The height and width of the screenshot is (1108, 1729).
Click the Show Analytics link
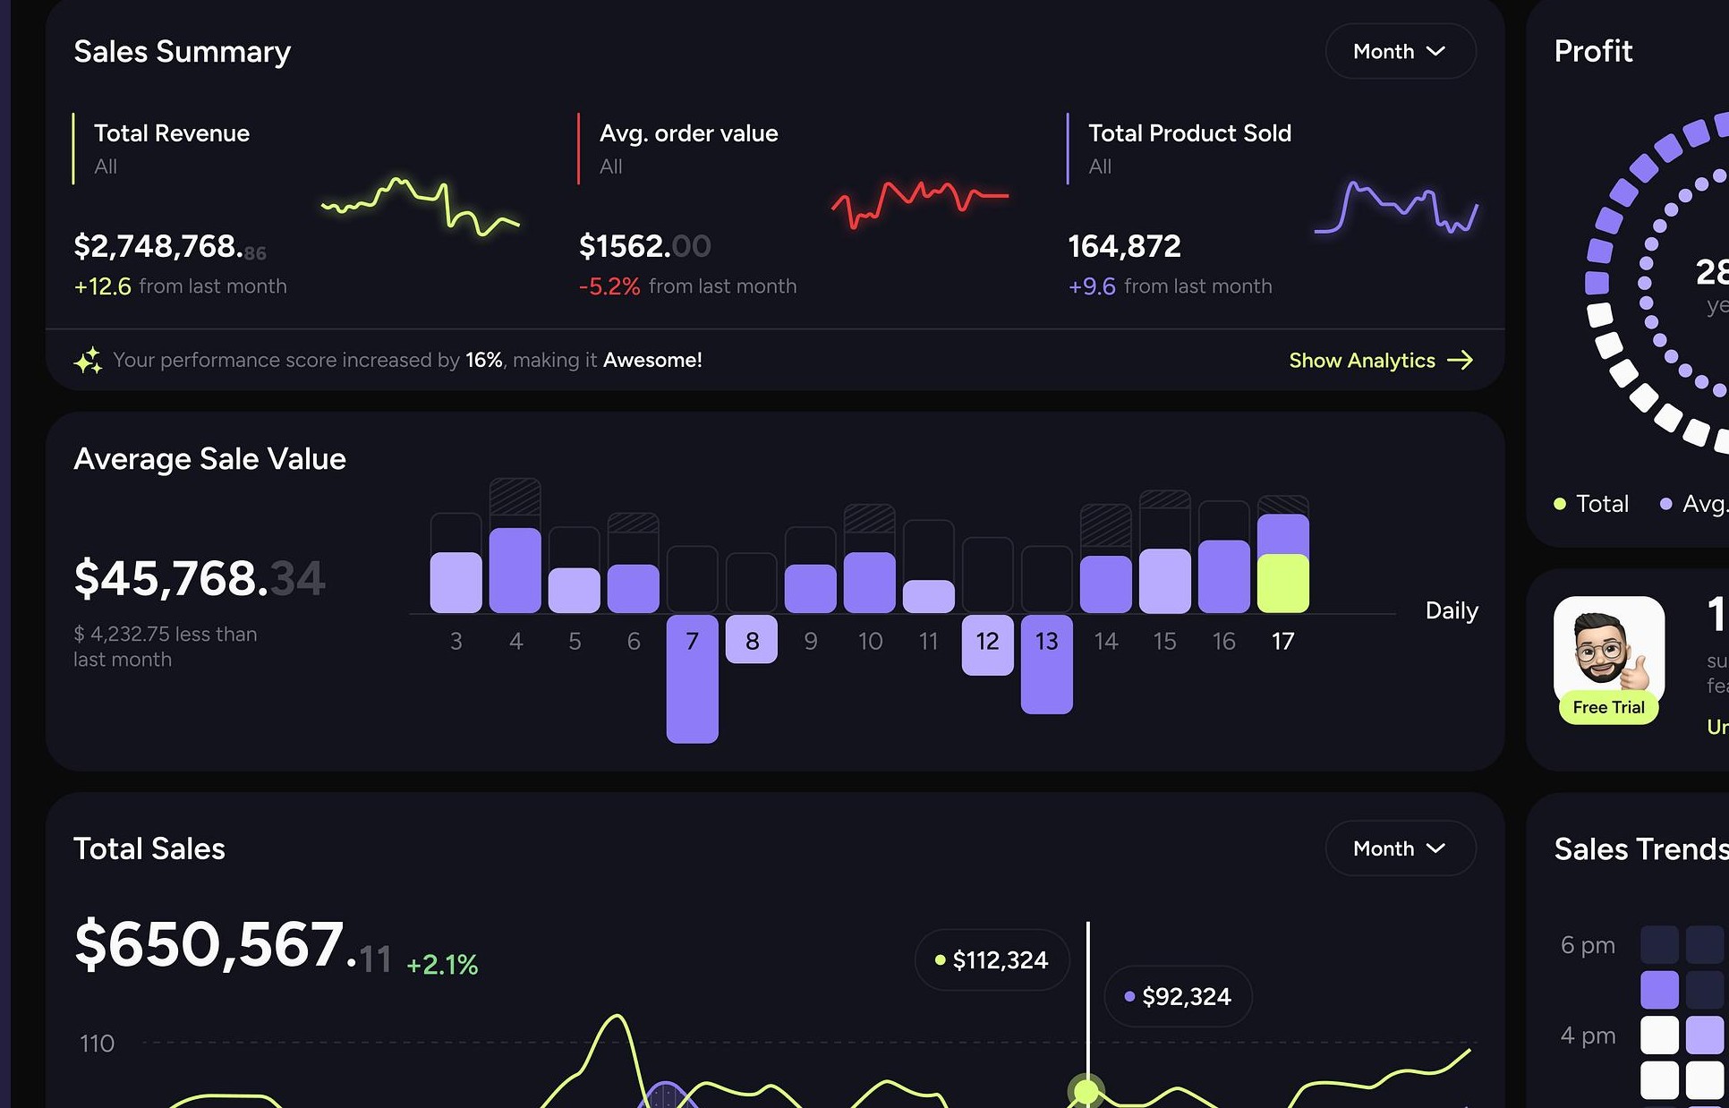click(x=1361, y=360)
